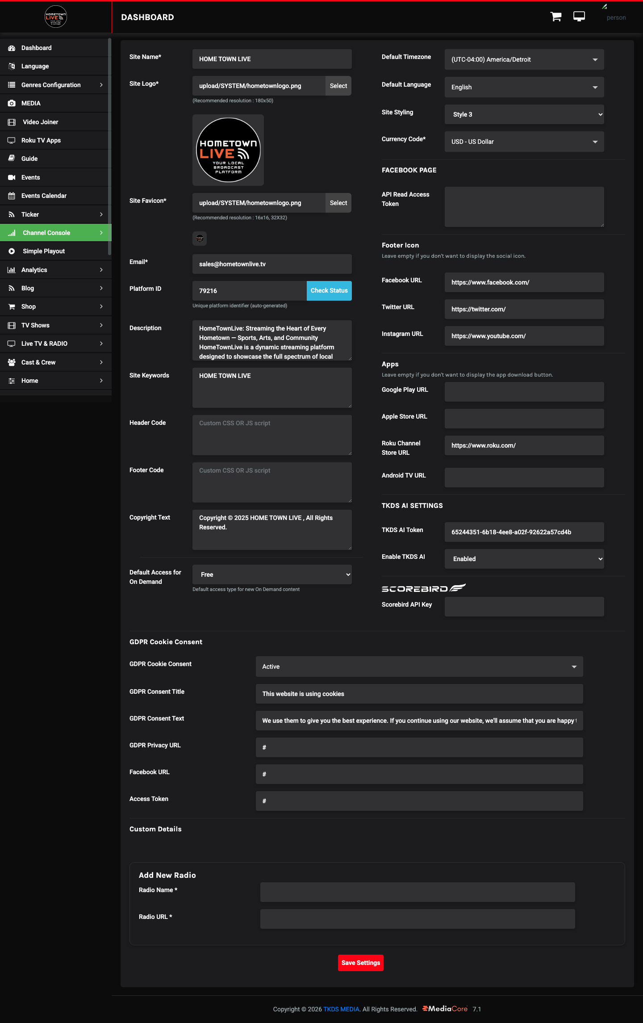Click the Events Calendar icon
Viewport: 643px width, 1023px height.
tap(12, 196)
